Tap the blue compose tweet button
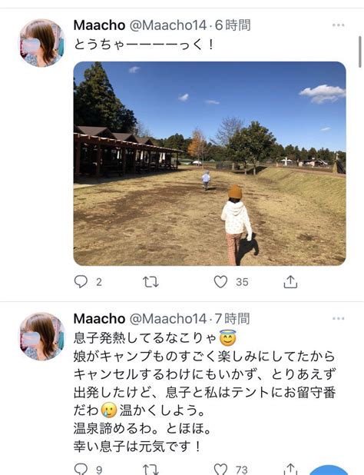The height and width of the screenshot is (475, 364). pyautogui.click(x=329, y=470)
